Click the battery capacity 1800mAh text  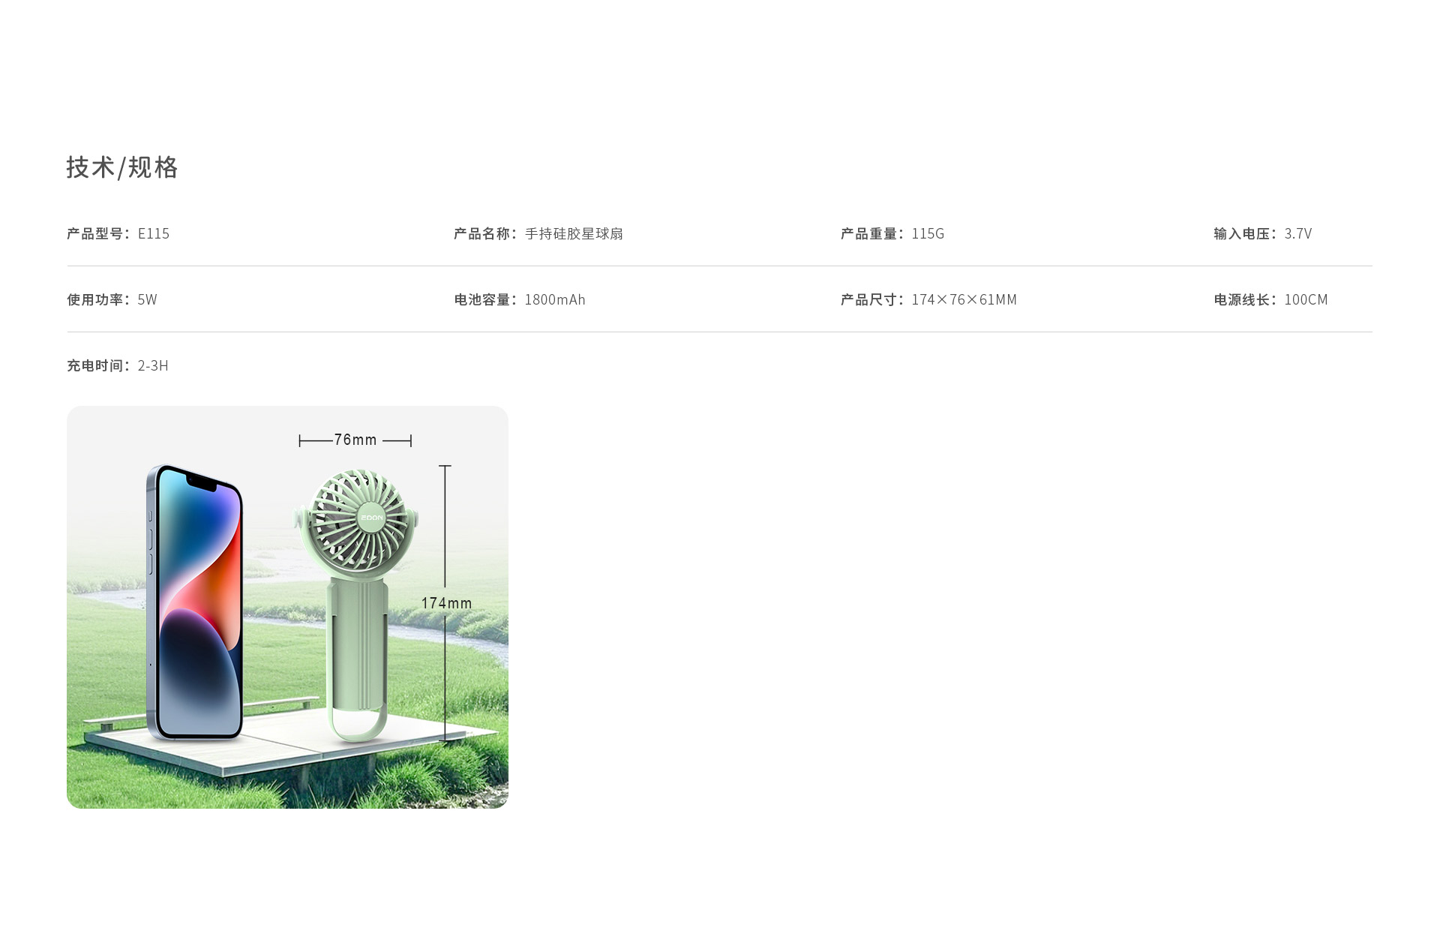(555, 299)
